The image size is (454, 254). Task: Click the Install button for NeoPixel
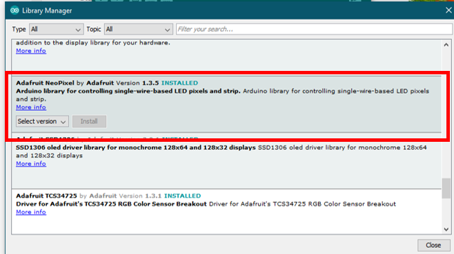(x=89, y=121)
